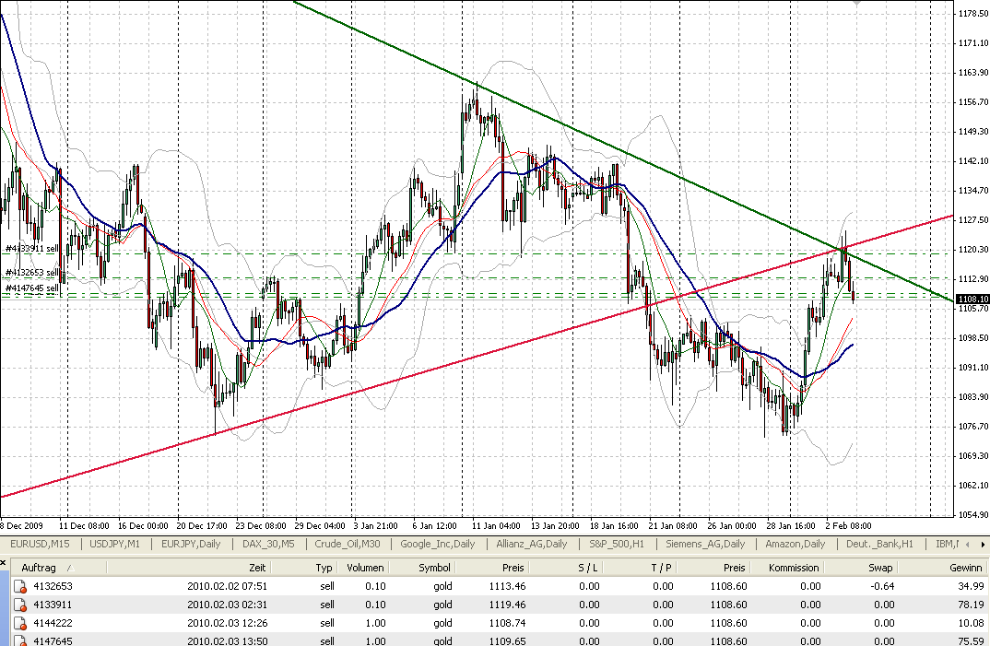Click the open price 1108.74 cell

click(x=507, y=623)
